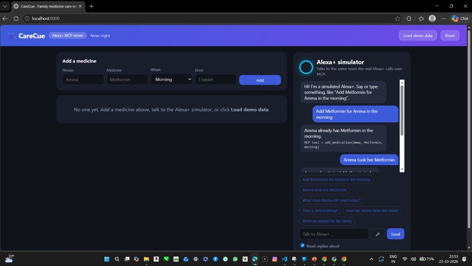Screen dimensions: 472x266
Task: Open the X app on the taskbar
Action: click(x=265, y=259)
